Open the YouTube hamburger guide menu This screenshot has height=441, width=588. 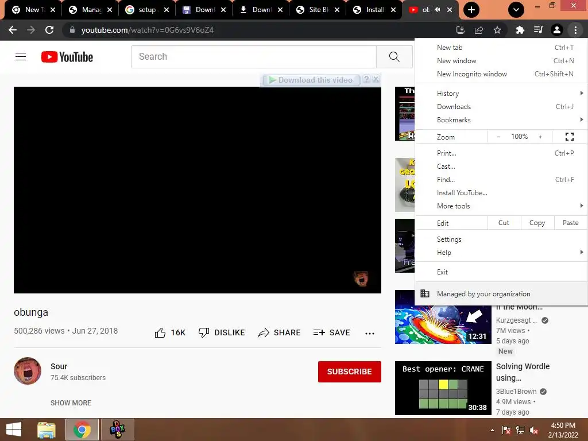pyautogui.click(x=21, y=57)
